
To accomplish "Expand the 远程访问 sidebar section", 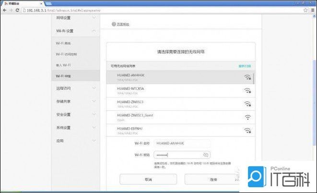I will tap(76, 88).
